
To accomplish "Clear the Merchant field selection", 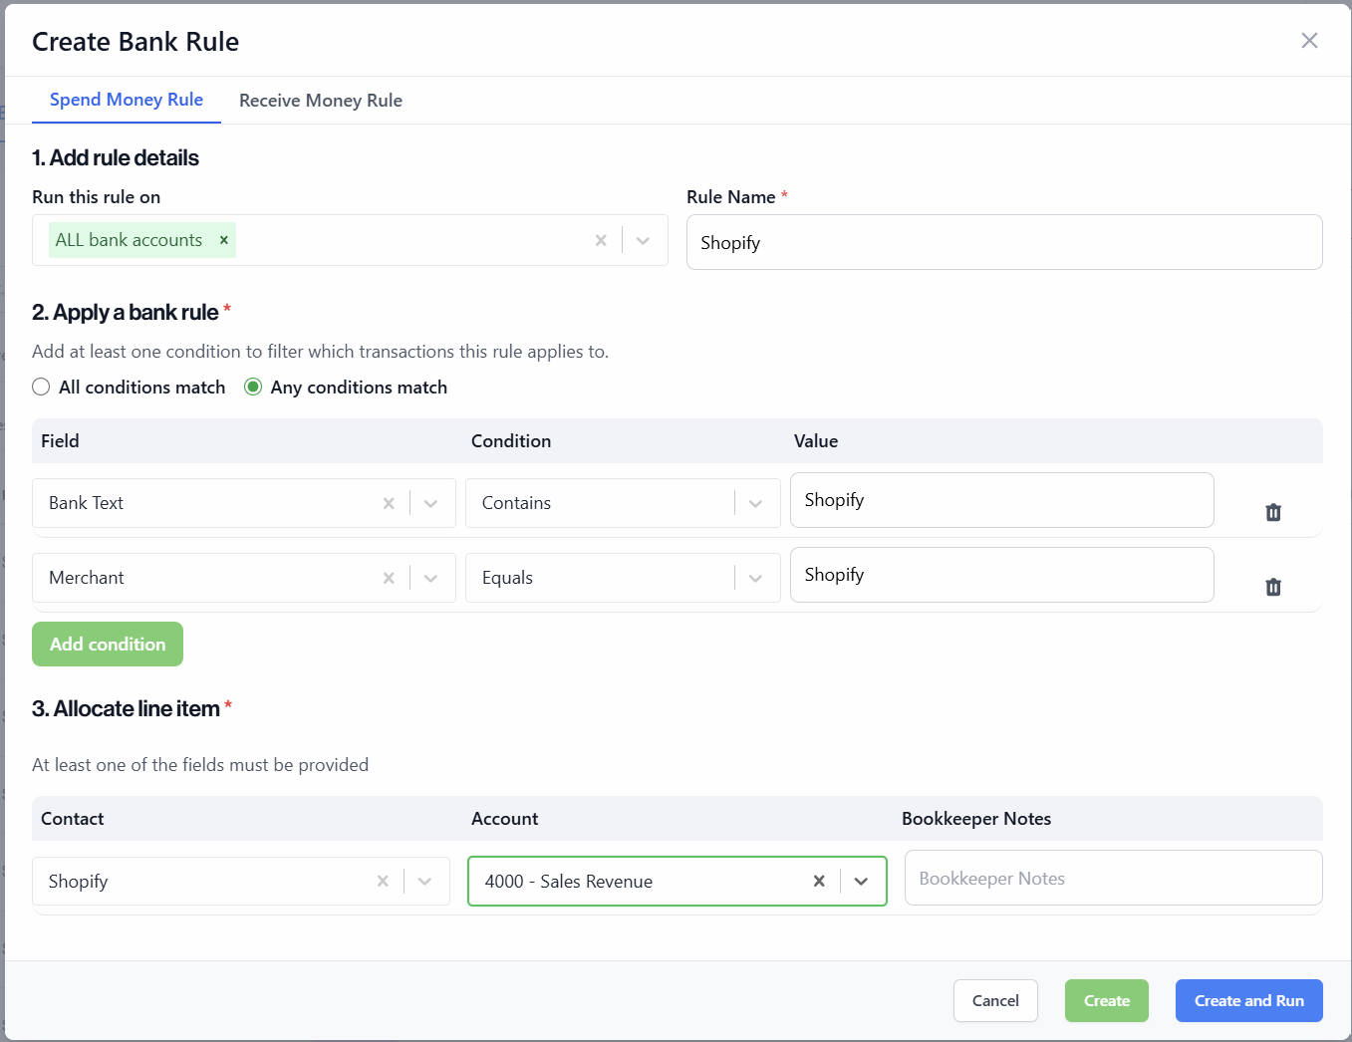I will [389, 578].
